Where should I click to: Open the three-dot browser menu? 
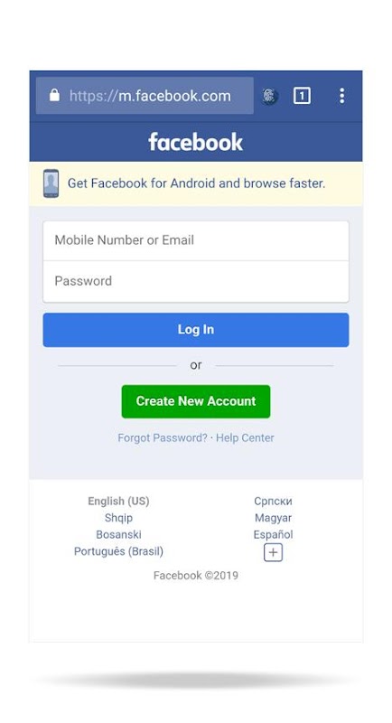click(341, 96)
